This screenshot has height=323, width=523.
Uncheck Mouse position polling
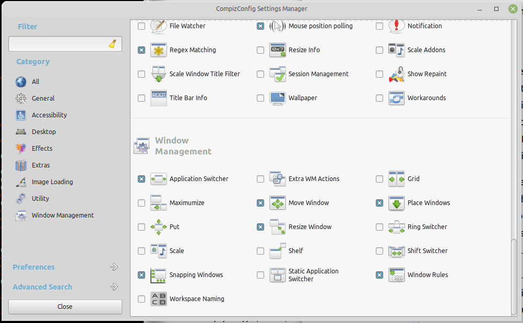click(x=260, y=26)
